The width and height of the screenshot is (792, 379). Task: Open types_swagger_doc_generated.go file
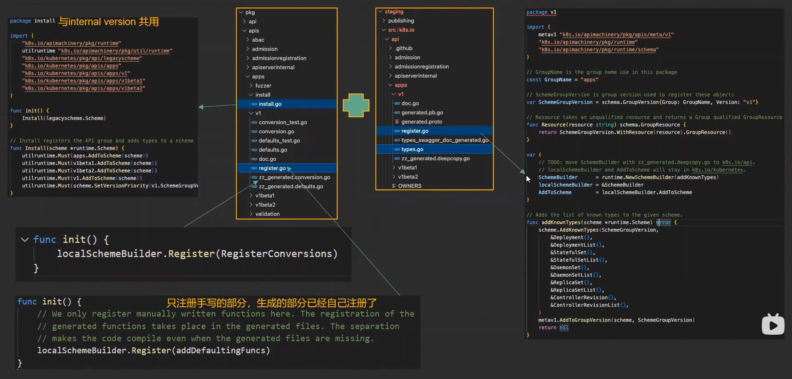[445, 140]
